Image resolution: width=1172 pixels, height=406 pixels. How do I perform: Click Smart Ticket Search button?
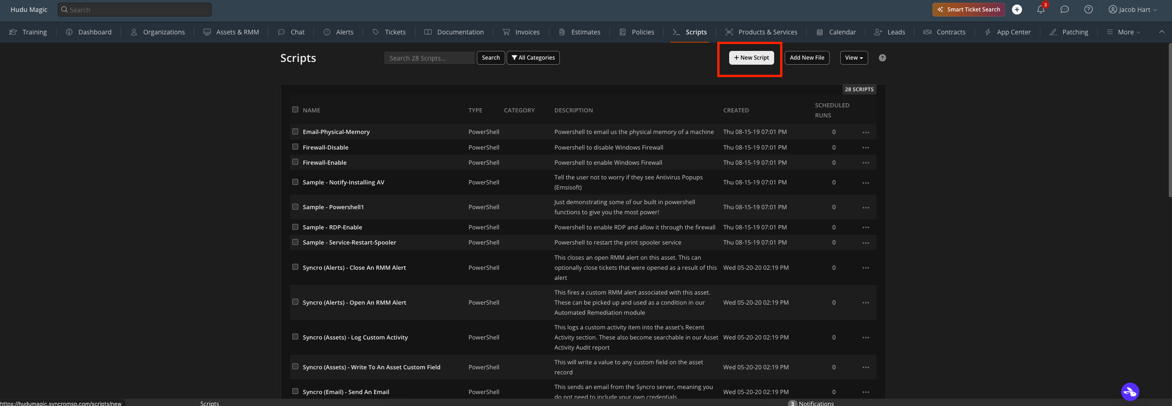[968, 10]
